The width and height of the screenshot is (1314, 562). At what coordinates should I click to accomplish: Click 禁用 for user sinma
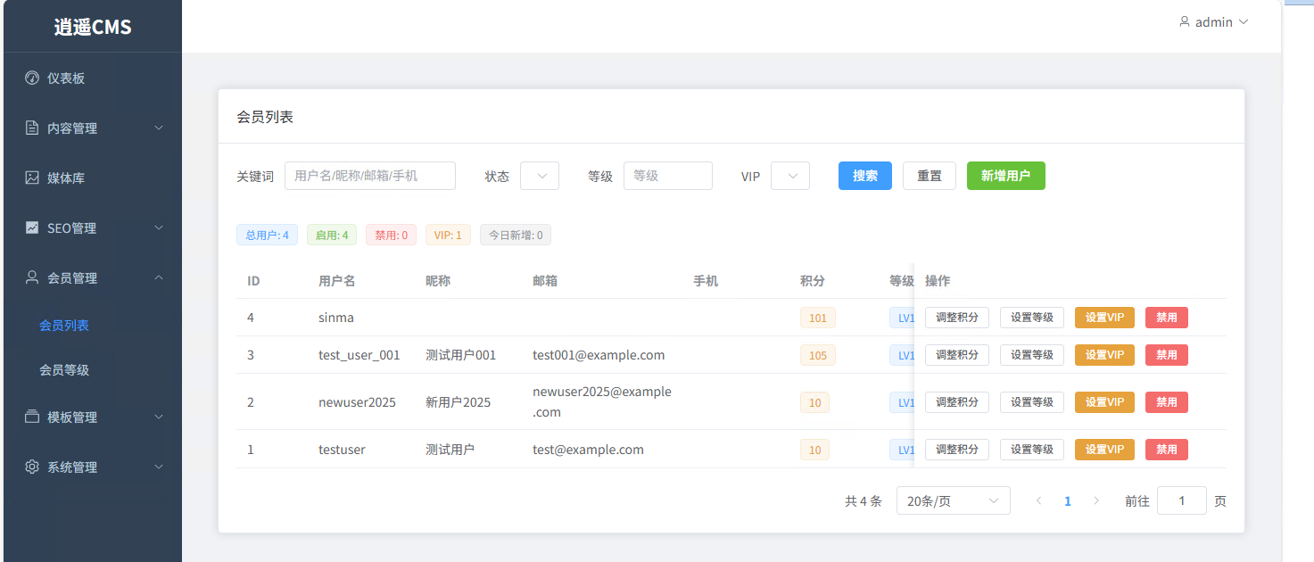(x=1167, y=318)
